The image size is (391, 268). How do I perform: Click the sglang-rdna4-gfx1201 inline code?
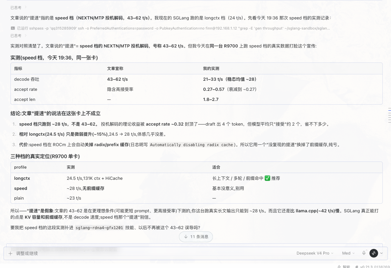[x=99, y=228]
